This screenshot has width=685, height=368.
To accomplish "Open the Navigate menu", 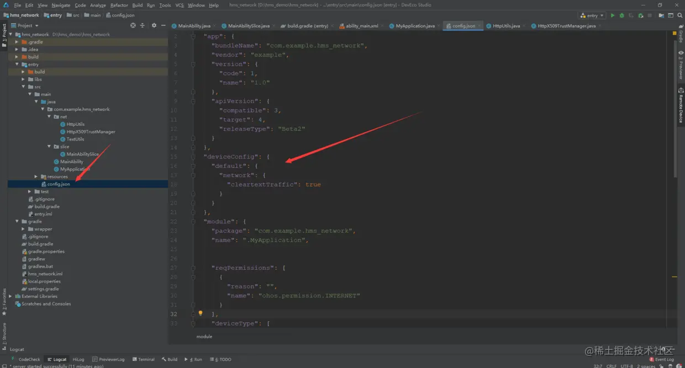I will pyautogui.click(x=61, y=5).
